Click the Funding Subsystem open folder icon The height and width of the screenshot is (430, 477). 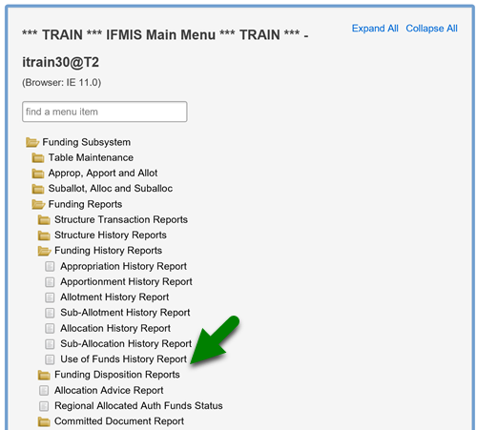click(x=32, y=142)
